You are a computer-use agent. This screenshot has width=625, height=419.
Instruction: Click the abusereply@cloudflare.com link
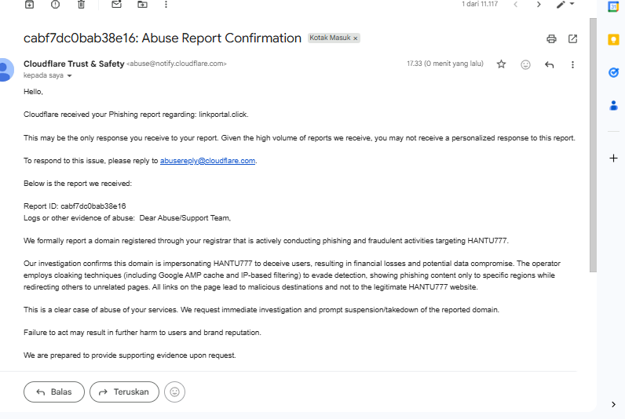click(x=208, y=161)
